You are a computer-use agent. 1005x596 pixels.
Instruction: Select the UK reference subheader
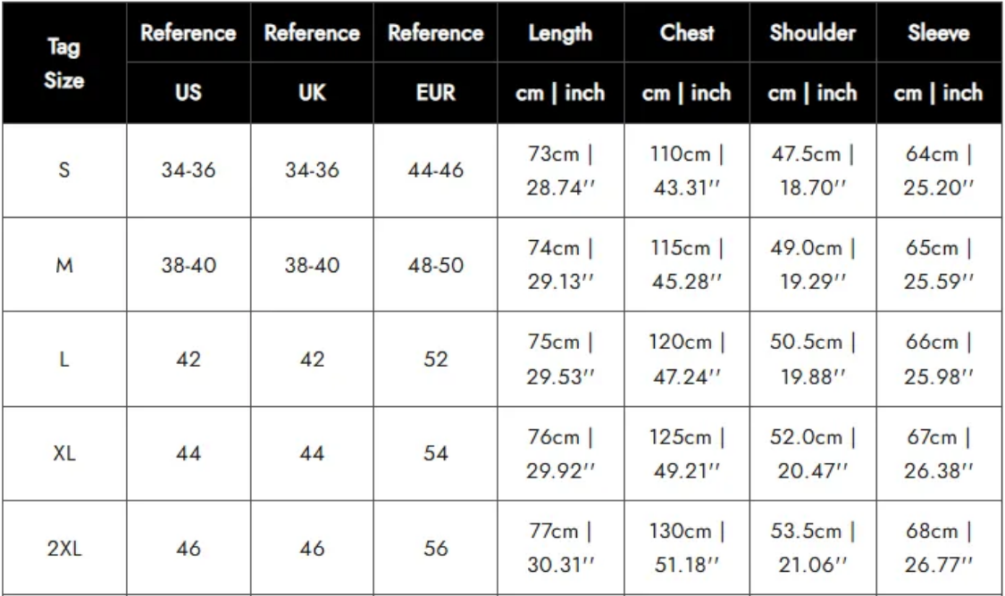pyautogui.click(x=312, y=93)
